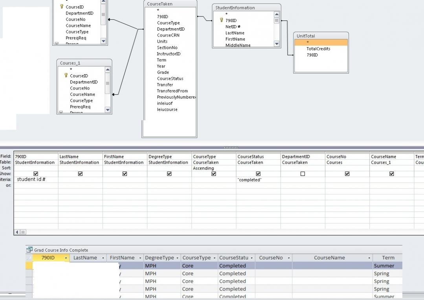Uncheck Show box for CourseType column
Image resolution: width=424 pixels, height=300 pixels.
pyautogui.click(x=214, y=174)
